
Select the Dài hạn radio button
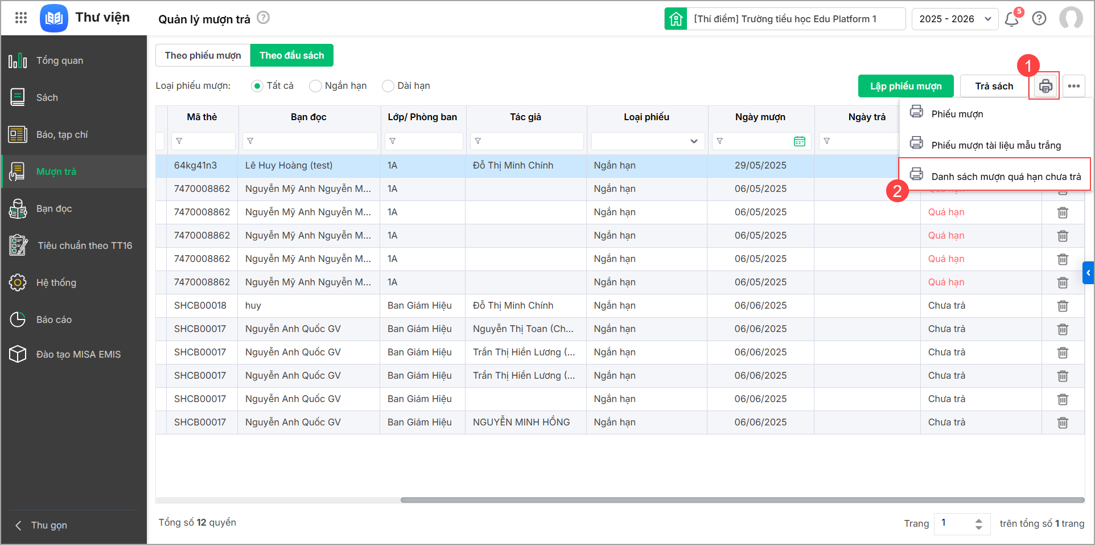tap(388, 86)
